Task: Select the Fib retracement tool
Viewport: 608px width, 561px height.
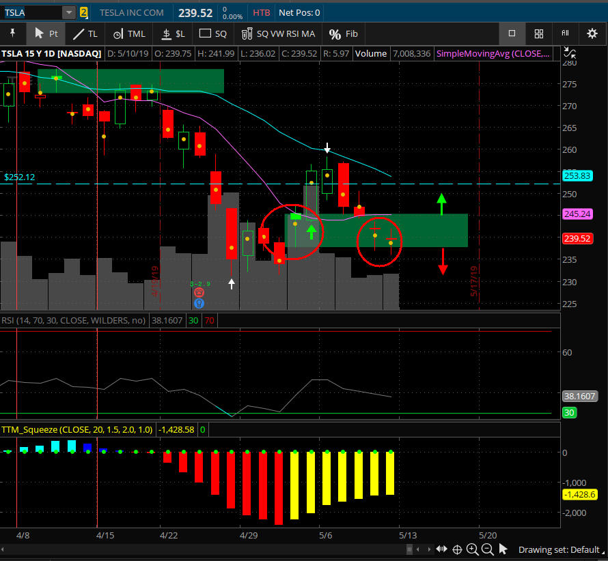Action: point(343,34)
